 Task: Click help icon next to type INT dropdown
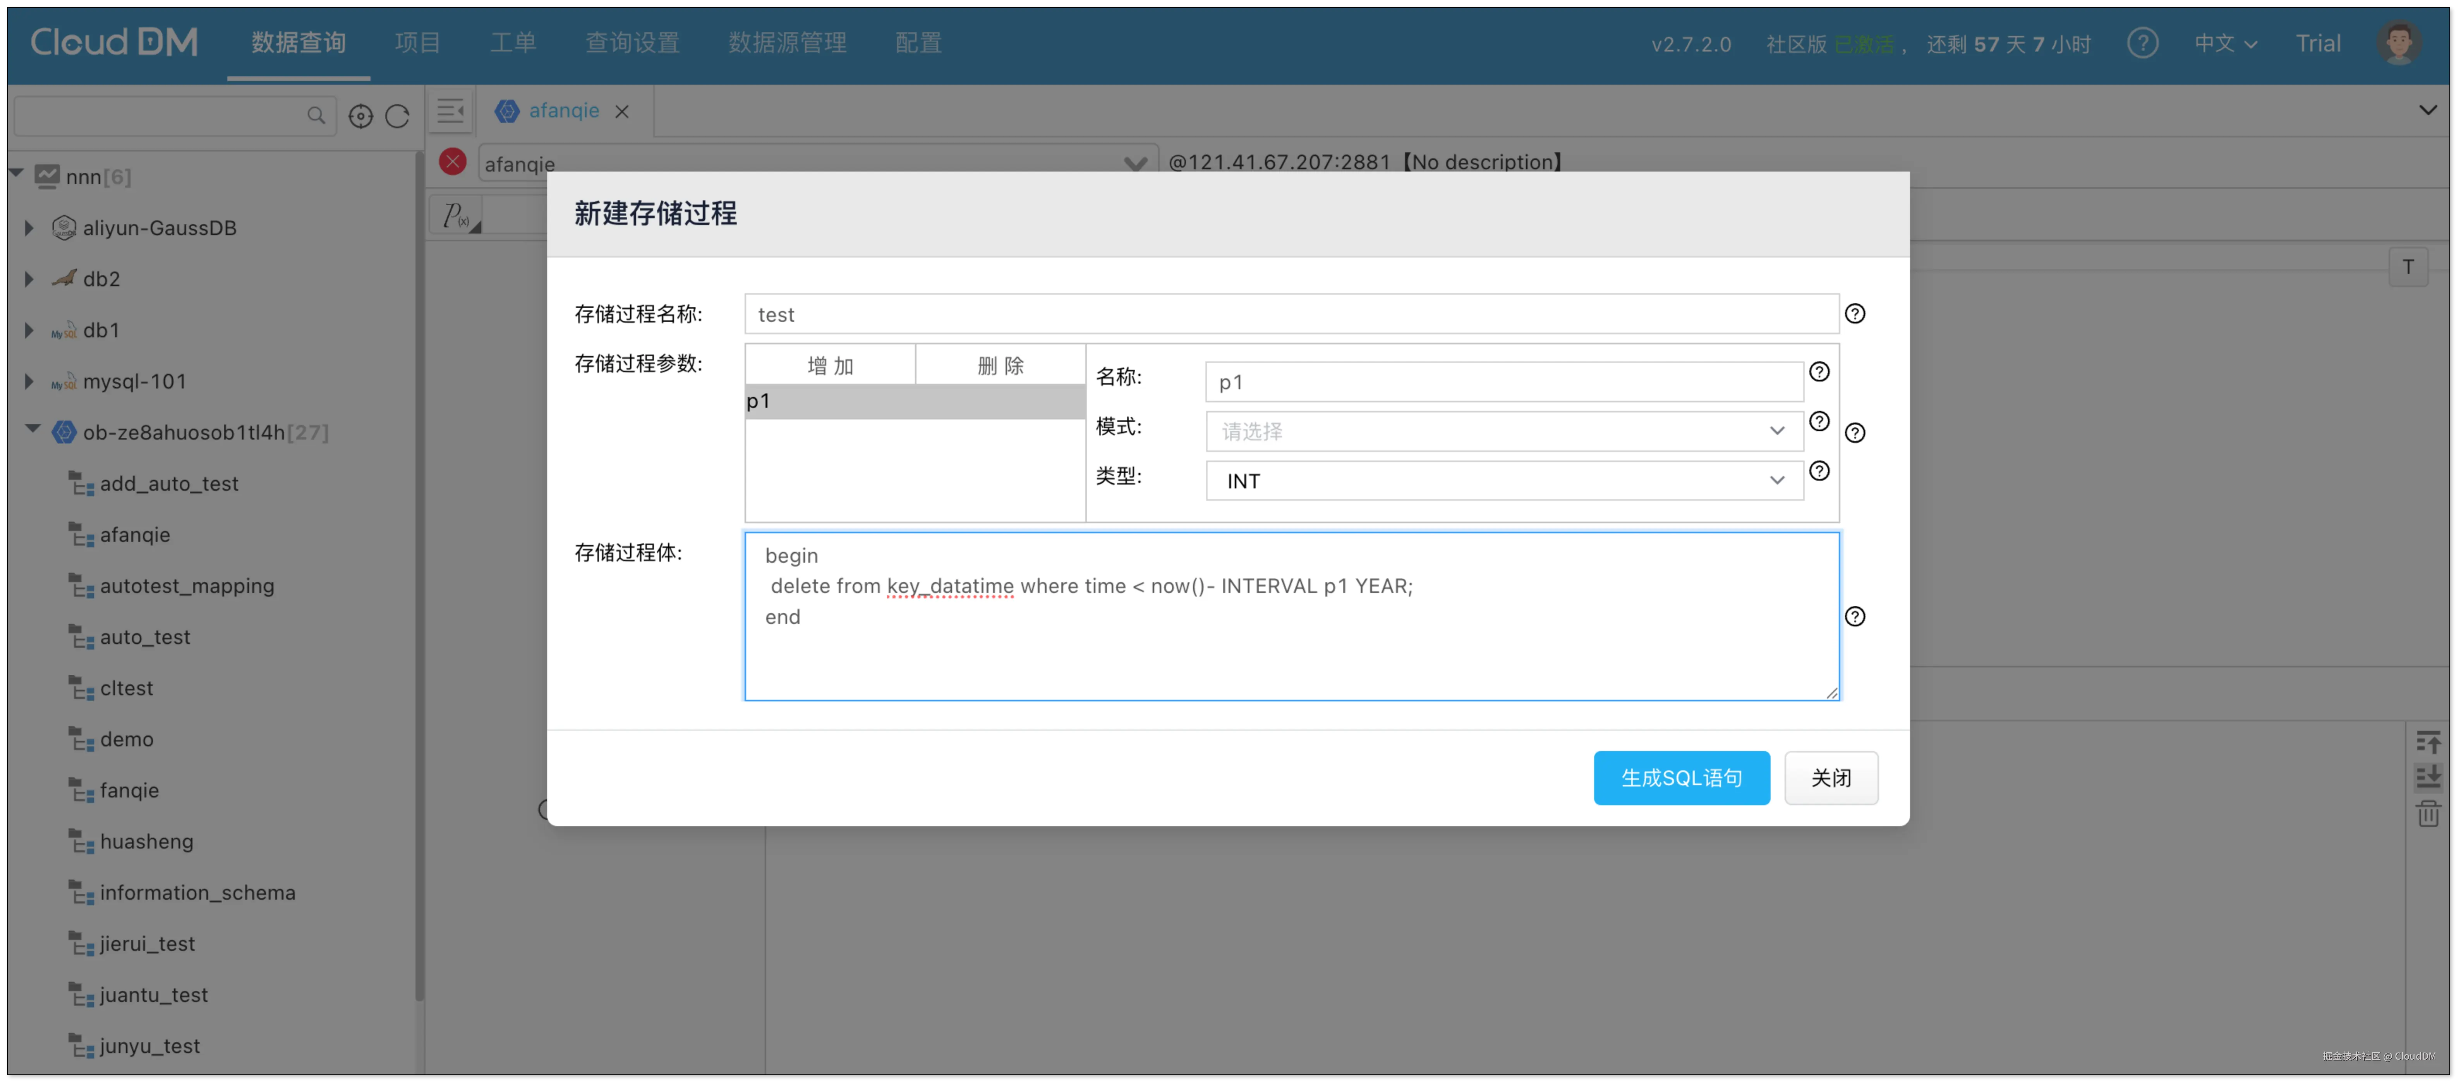click(1819, 471)
